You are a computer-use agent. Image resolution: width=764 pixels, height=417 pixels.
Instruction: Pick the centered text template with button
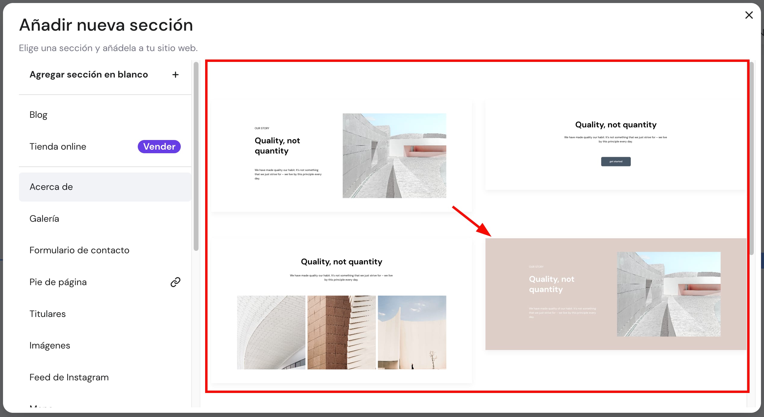615,145
